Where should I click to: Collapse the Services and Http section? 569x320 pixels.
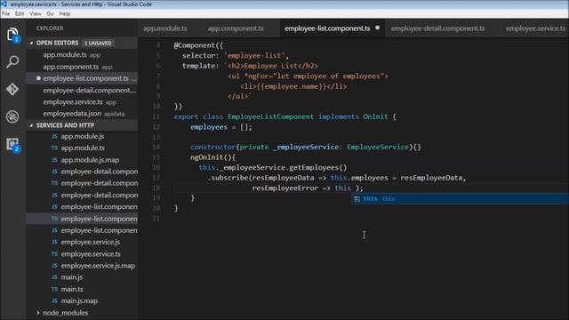pos(32,125)
